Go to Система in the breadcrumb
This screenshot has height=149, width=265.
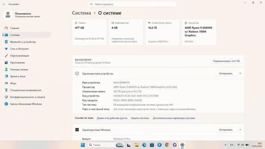pyautogui.click(x=81, y=13)
